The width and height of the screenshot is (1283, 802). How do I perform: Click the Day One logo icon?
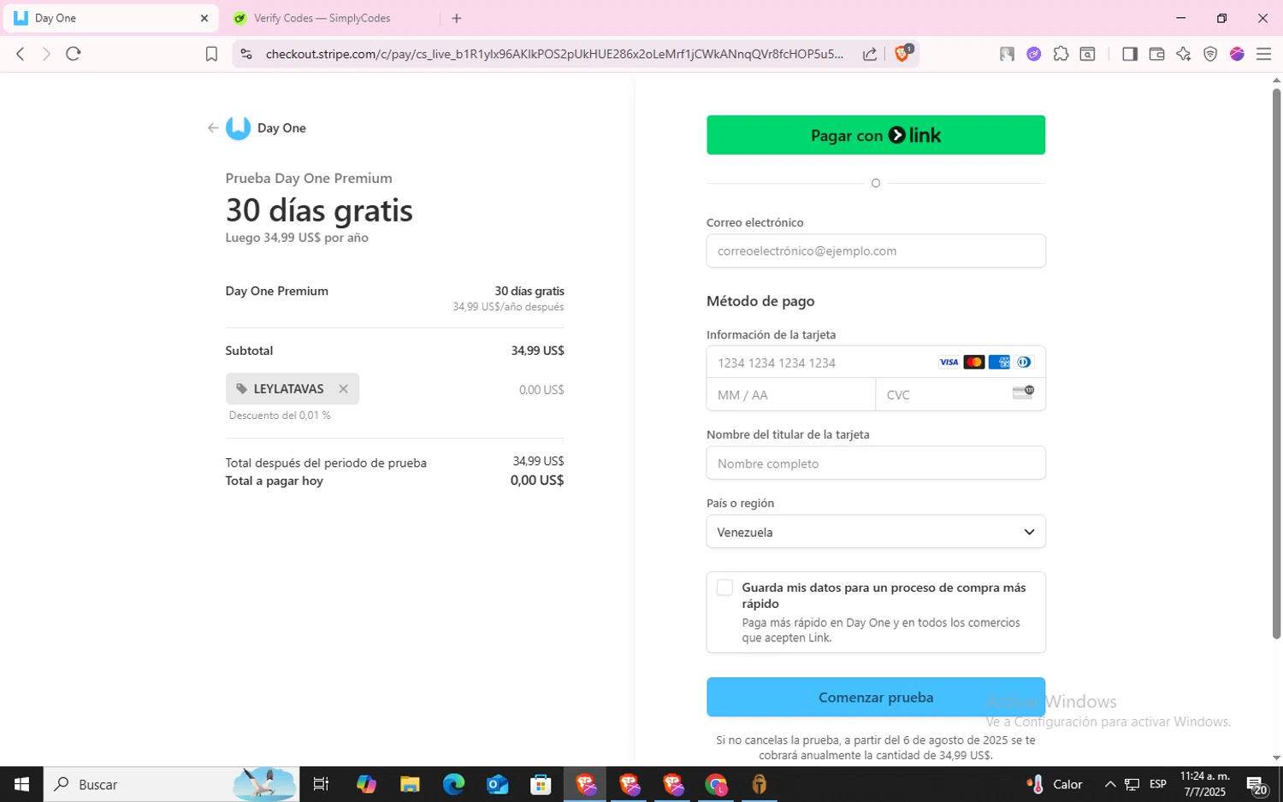click(238, 128)
